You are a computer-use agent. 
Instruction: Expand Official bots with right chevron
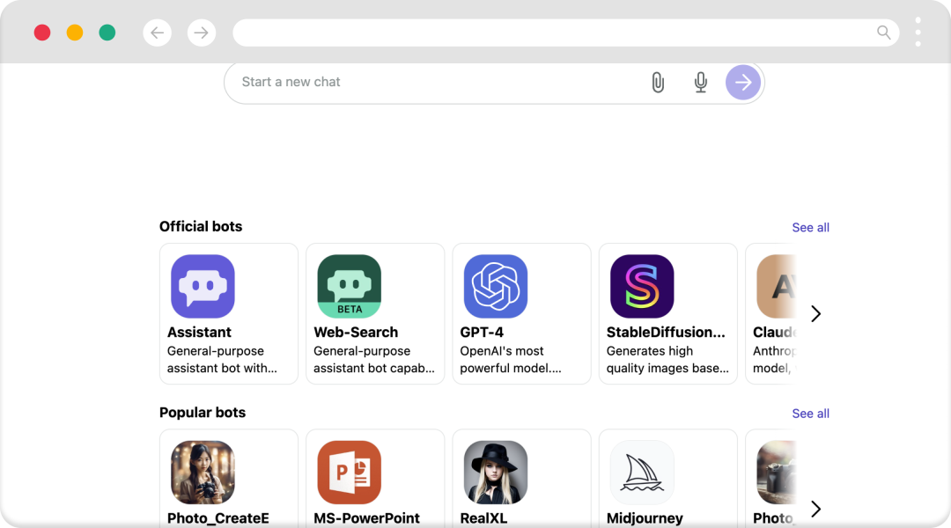(815, 313)
